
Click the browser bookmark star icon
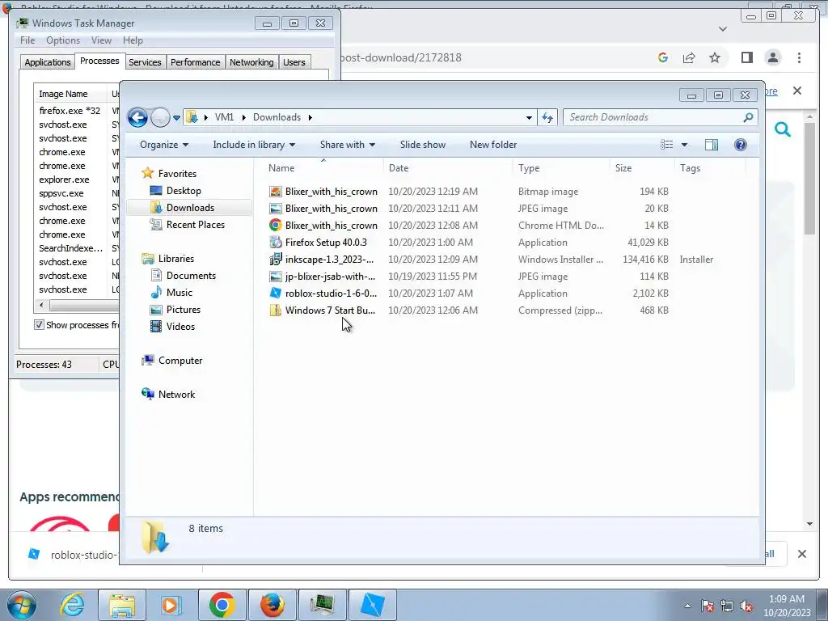point(715,57)
